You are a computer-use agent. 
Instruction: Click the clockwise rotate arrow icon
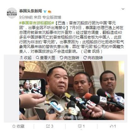[x=85, y=57]
